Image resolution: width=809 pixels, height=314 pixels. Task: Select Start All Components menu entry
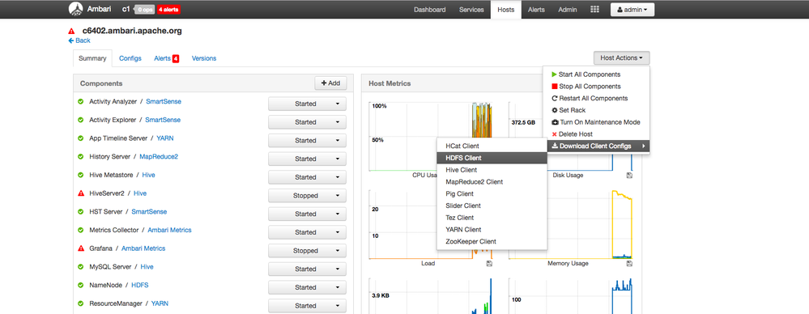pyautogui.click(x=596, y=74)
